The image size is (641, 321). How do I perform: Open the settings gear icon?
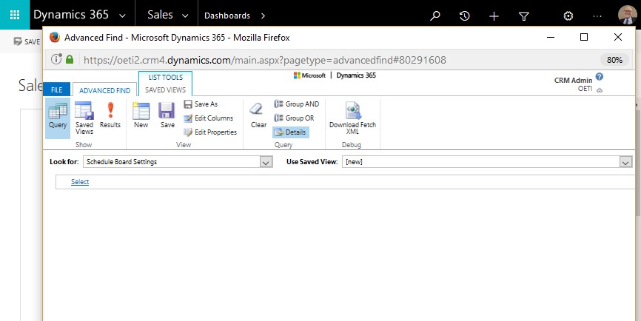tap(568, 16)
